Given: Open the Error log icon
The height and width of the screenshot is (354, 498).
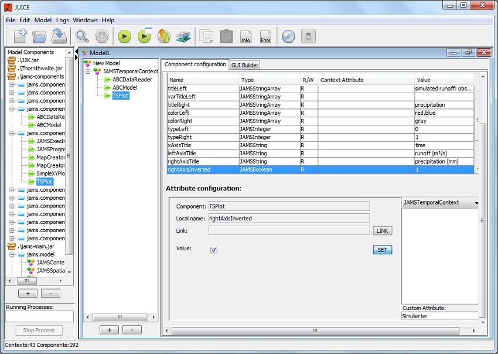Looking at the screenshot, I should 265,36.
